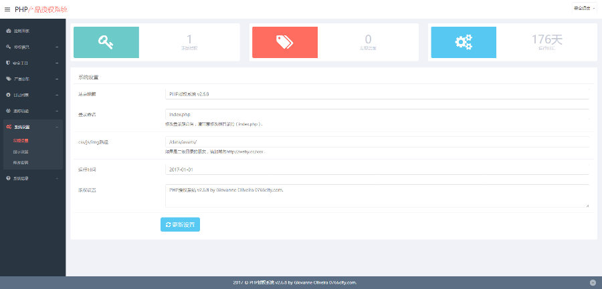Focus the /data/assets/ path field
The height and width of the screenshot is (289, 602).
377,141
